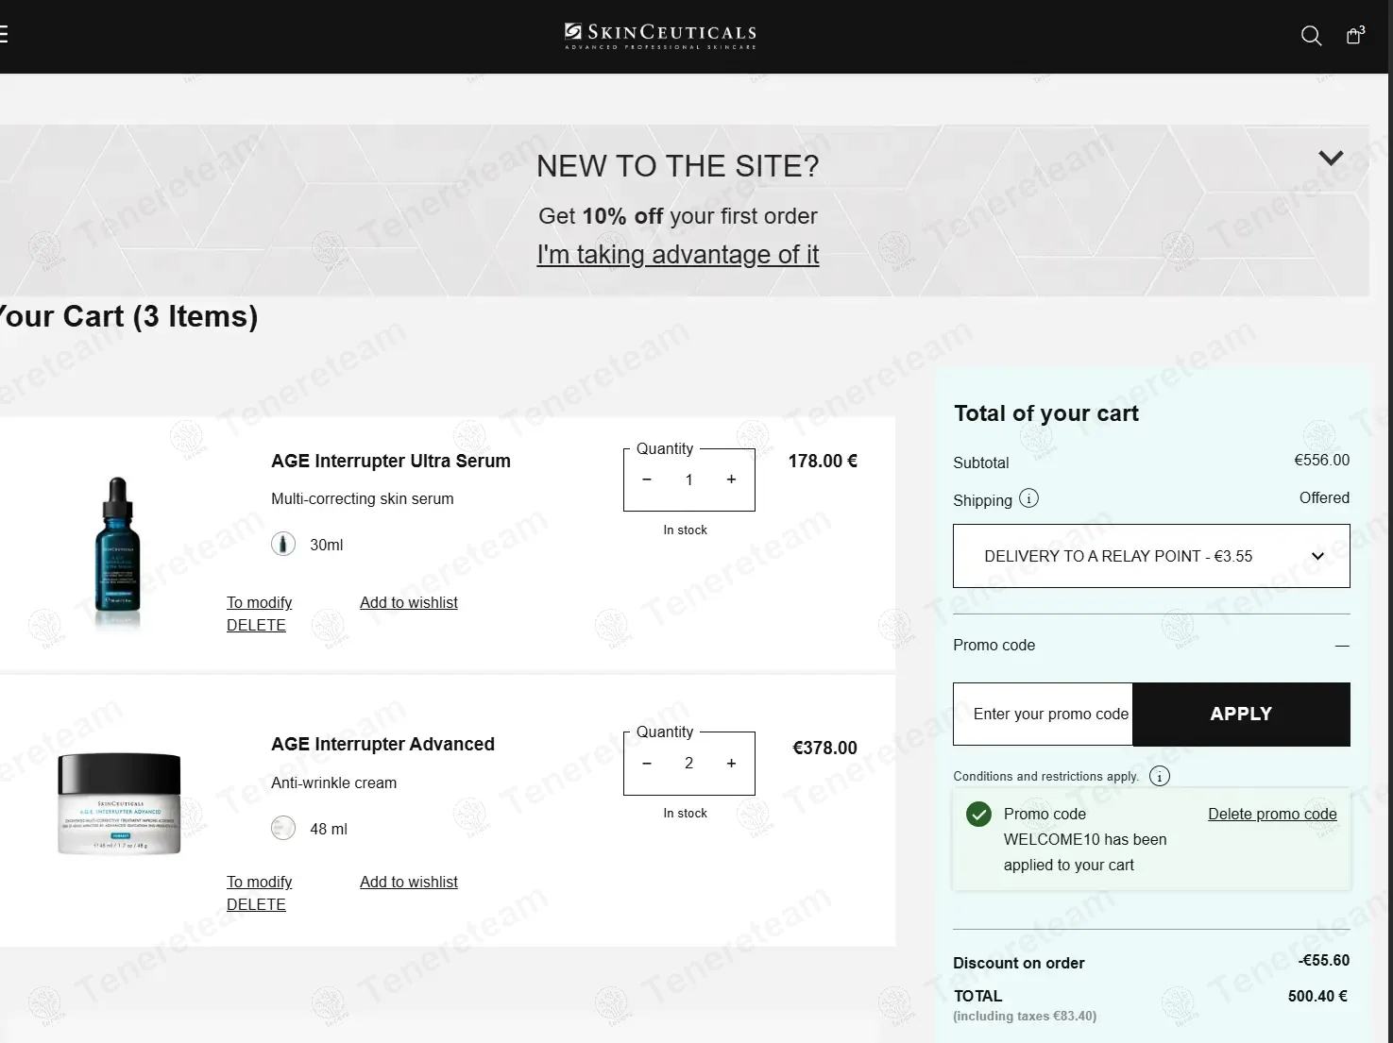Open the Delivery to a relay point dropdown
The width and height of the screenshot is (1393, 1043).
tap(1151, 556)
